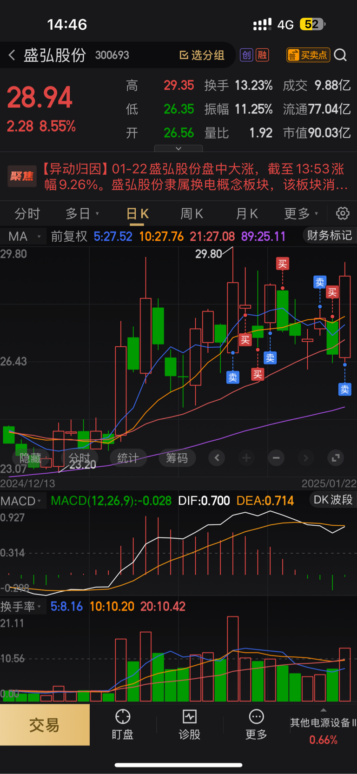Image resolution: width=357 pixels, height=774 pixels.
Task: Open the search magnifier icon
Action: pyautogui.click(x=340, y=55)
